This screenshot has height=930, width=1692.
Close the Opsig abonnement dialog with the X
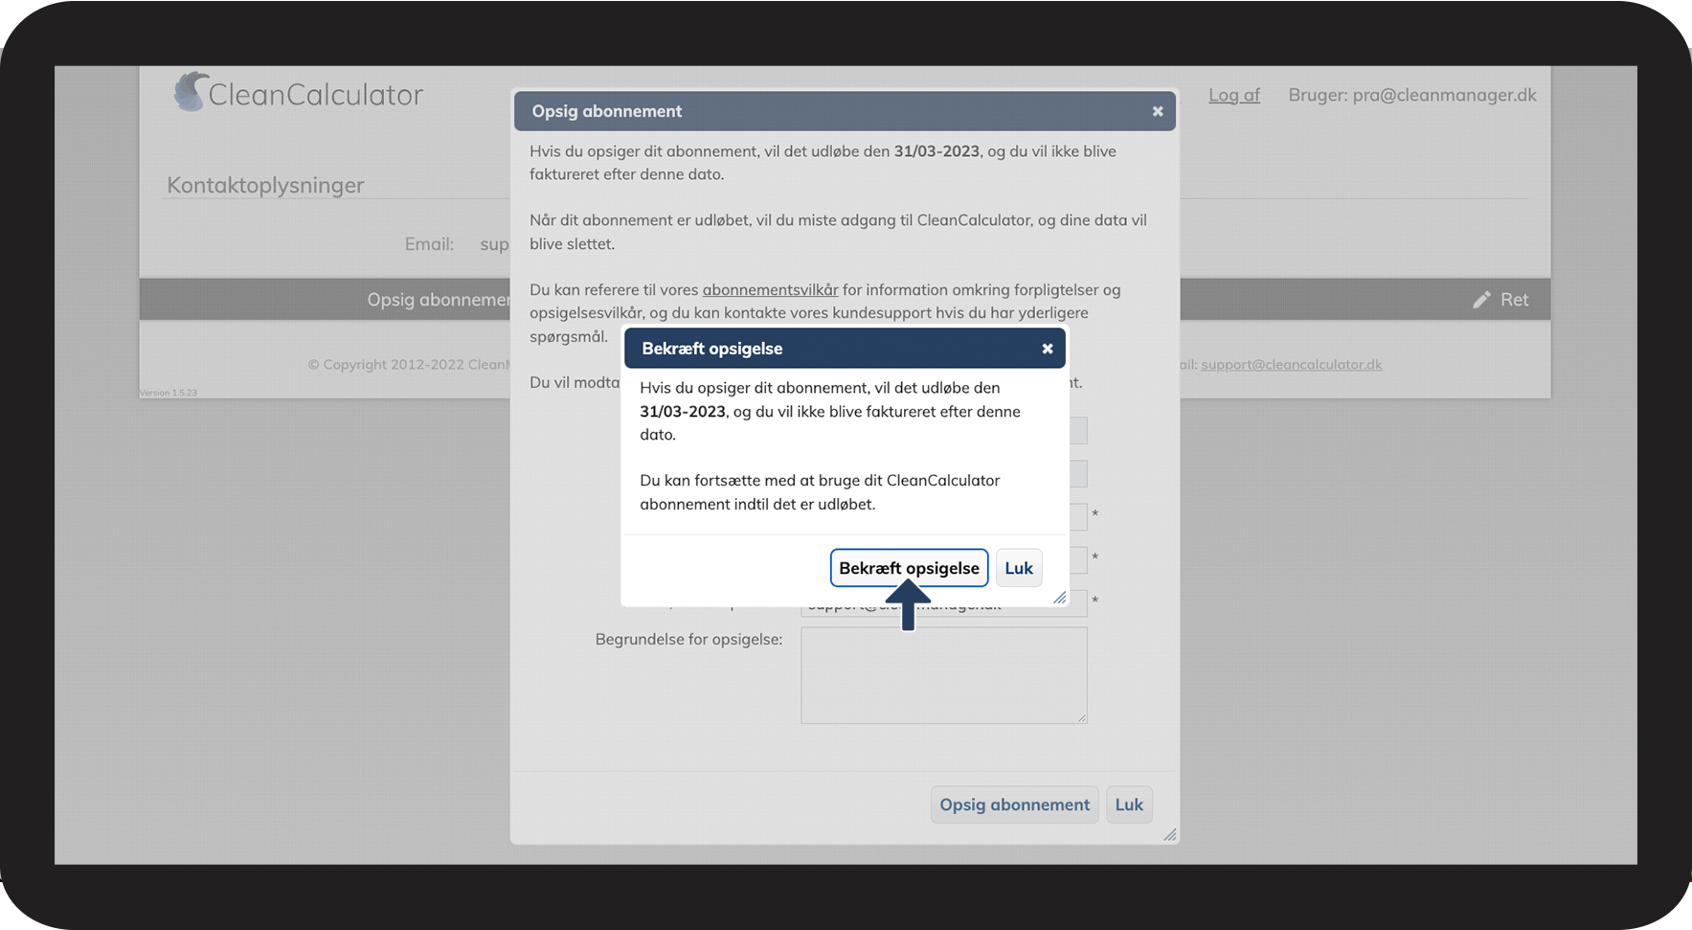[x=1158, y=111]
